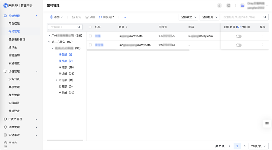
Task: Open the message icon in header
Action: pos(229,5)
